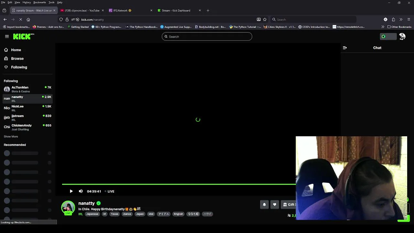The height and width of the screenshot is (233, 414).
Task: Stop the page from loading
Action: click(x=21, y=19)
